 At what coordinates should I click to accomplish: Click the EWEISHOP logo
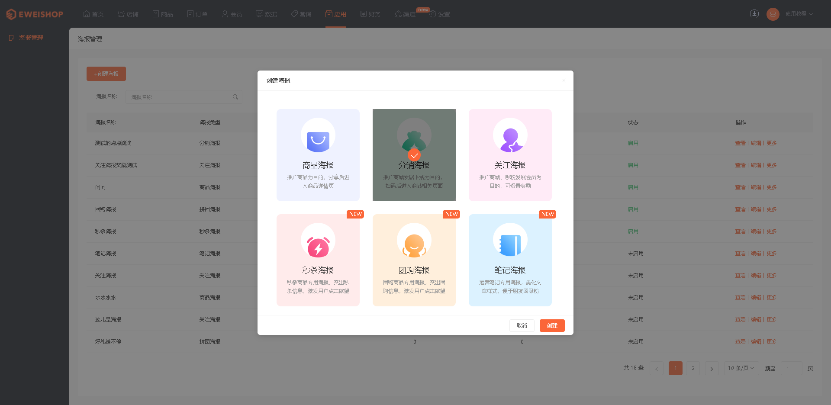tap(35, 14)
